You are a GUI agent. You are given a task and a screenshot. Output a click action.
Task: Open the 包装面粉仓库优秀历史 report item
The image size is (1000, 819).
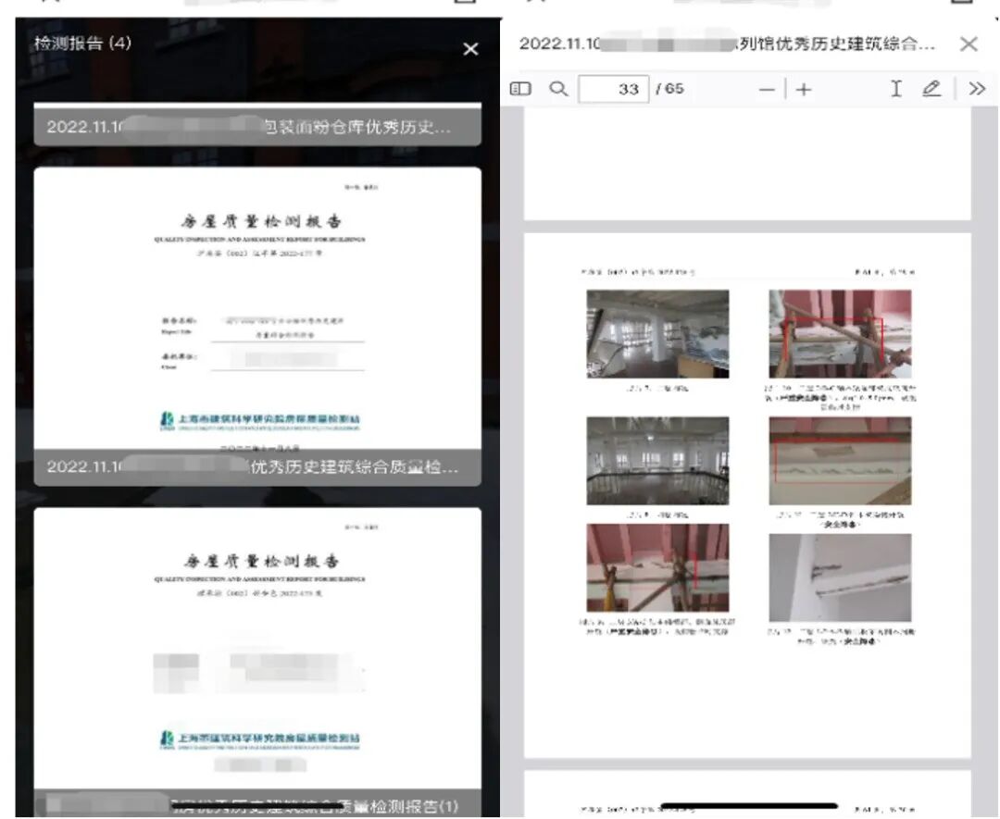click(257, 127)
